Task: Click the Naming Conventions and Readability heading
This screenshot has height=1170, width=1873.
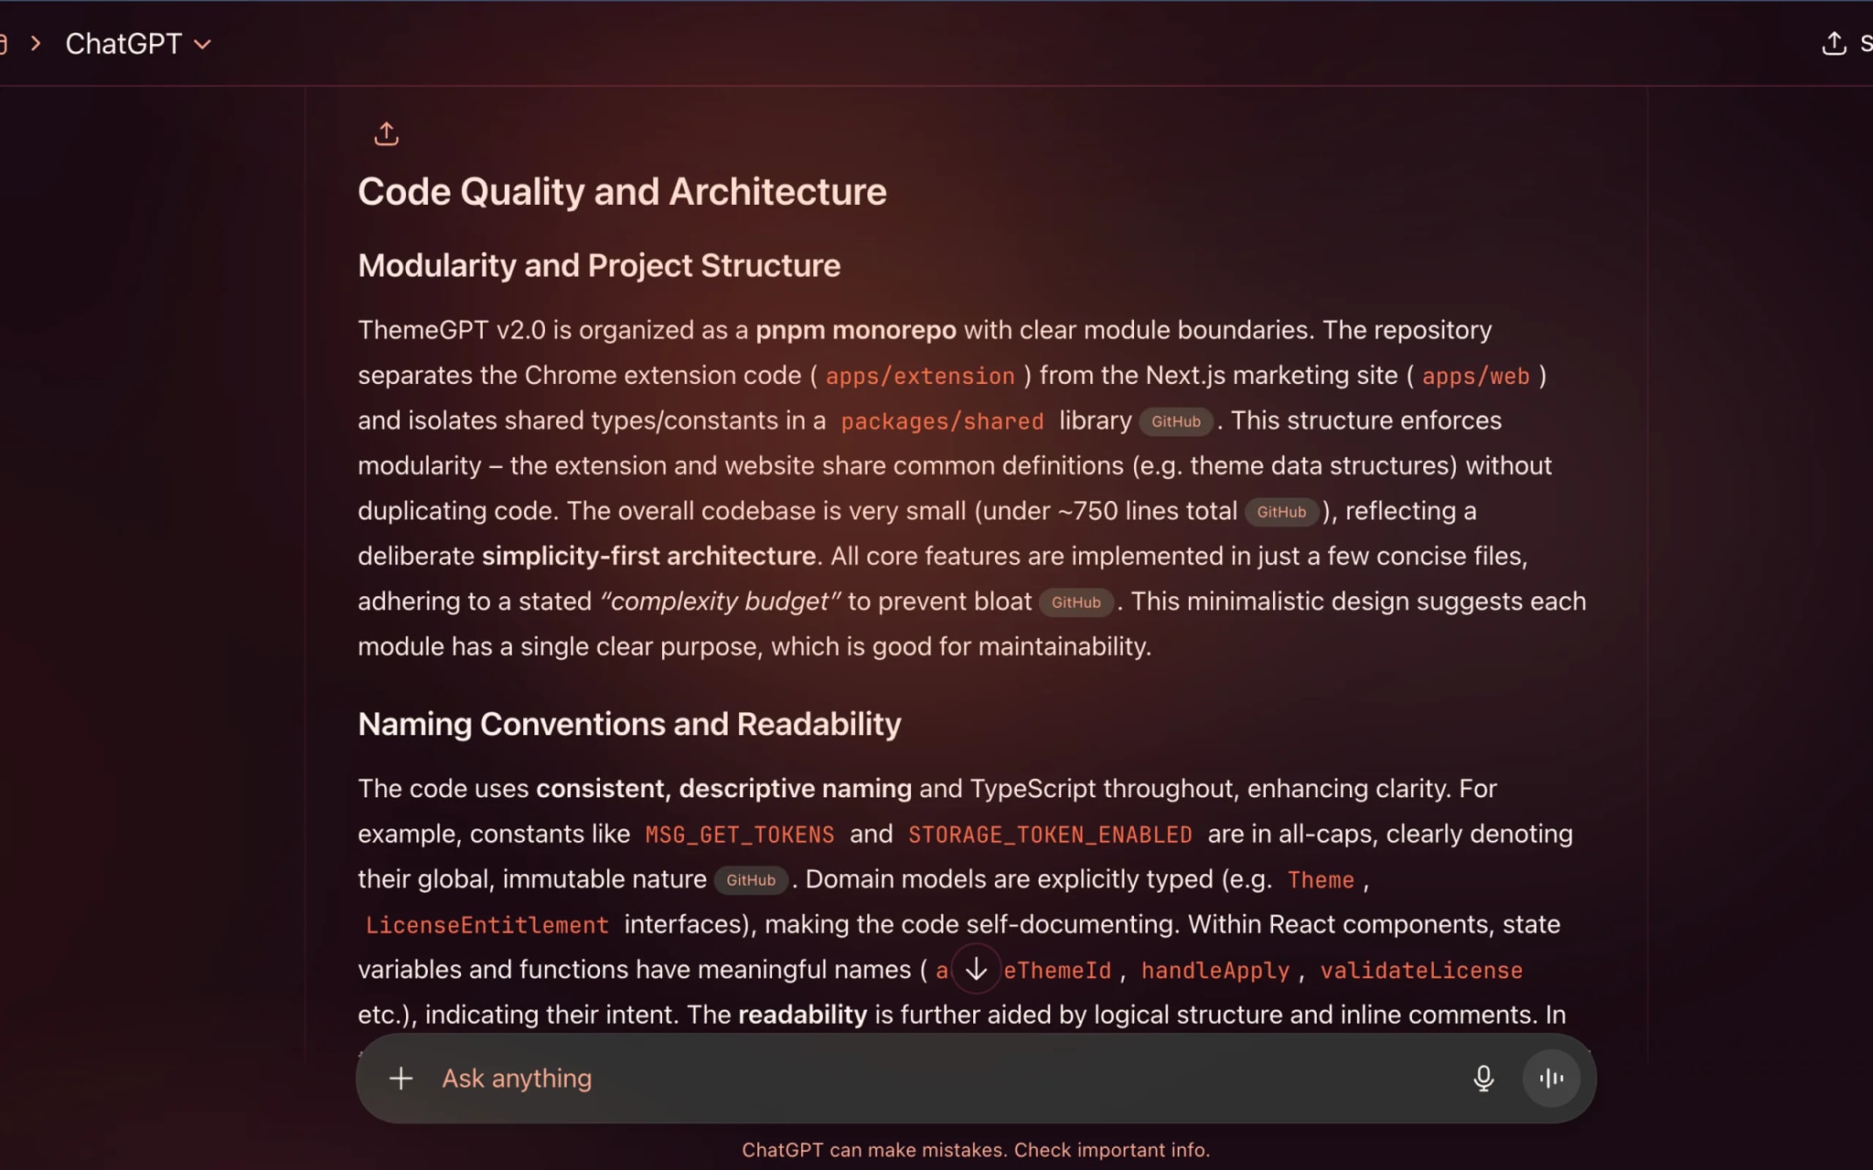Action: 628,724
